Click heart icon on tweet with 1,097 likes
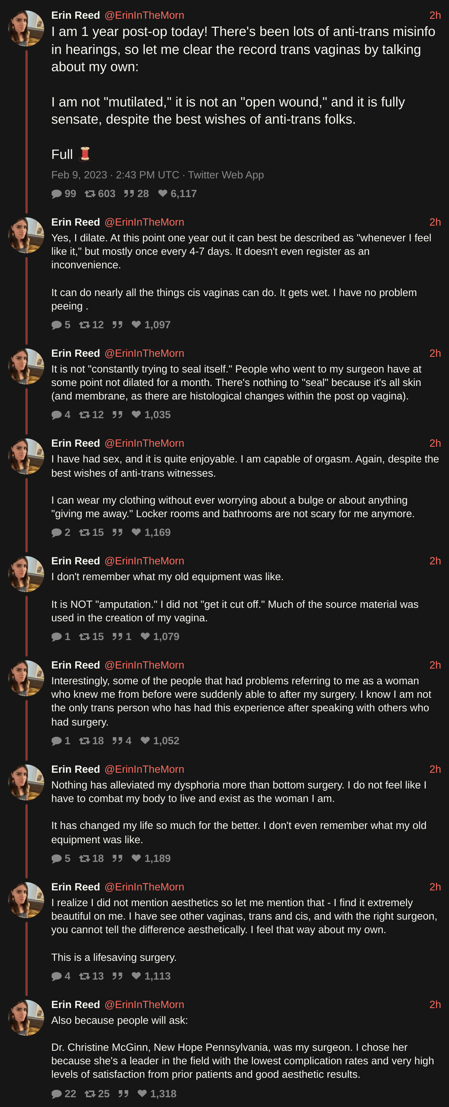Image resolution: width=449 pixels, height=1107 pixels. [136, 325]
